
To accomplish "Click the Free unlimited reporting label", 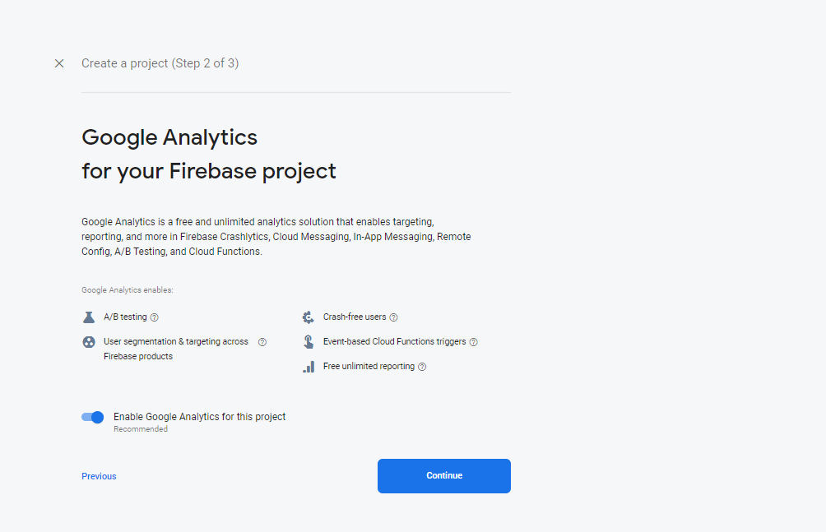I will [369, 366].
